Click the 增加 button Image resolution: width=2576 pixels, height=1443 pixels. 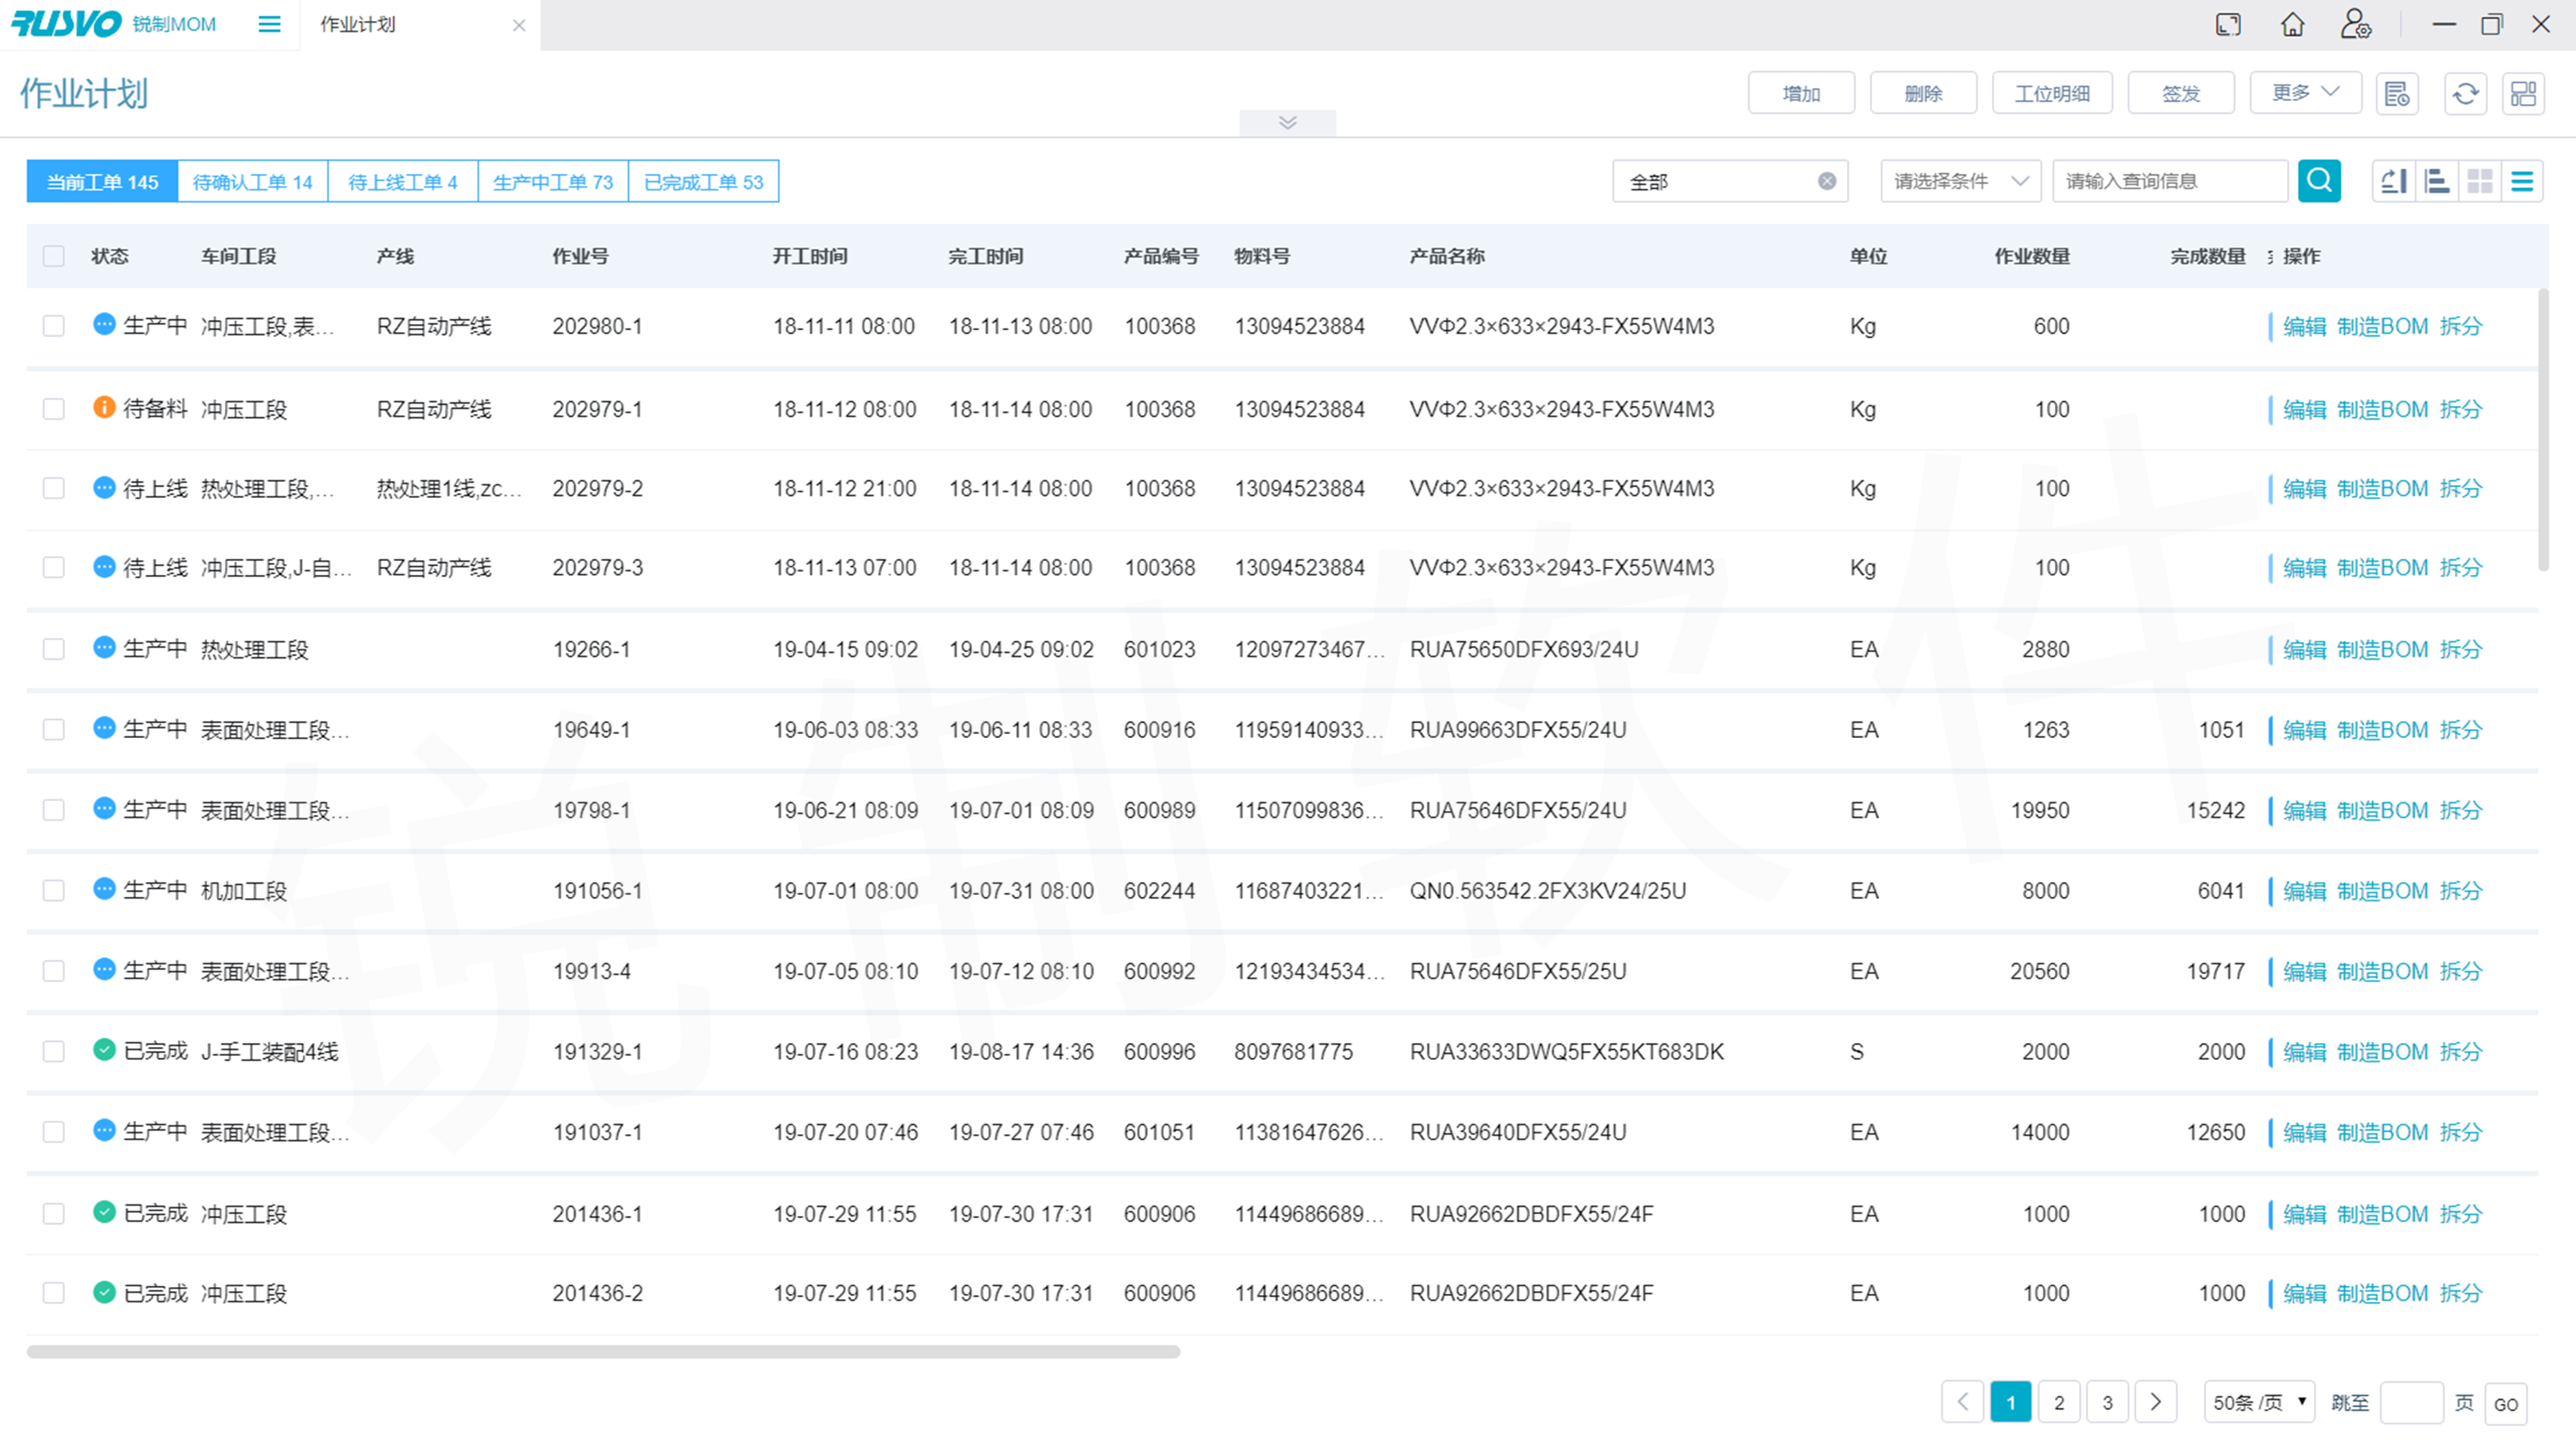point(1801,93)
